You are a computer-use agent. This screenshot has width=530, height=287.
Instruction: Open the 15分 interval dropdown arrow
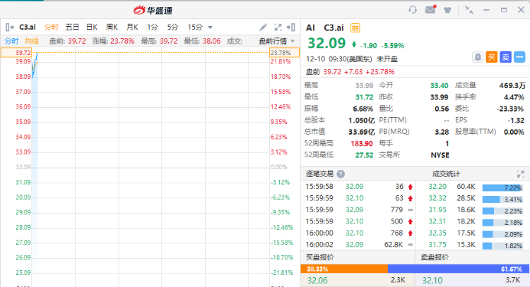(210, 27)
